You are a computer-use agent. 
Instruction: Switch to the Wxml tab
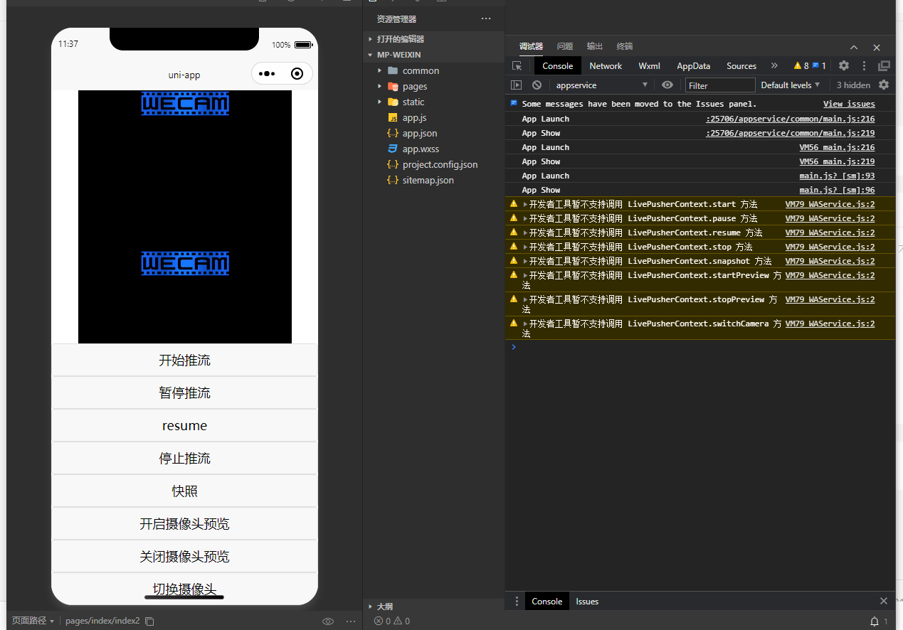point(649,65)
